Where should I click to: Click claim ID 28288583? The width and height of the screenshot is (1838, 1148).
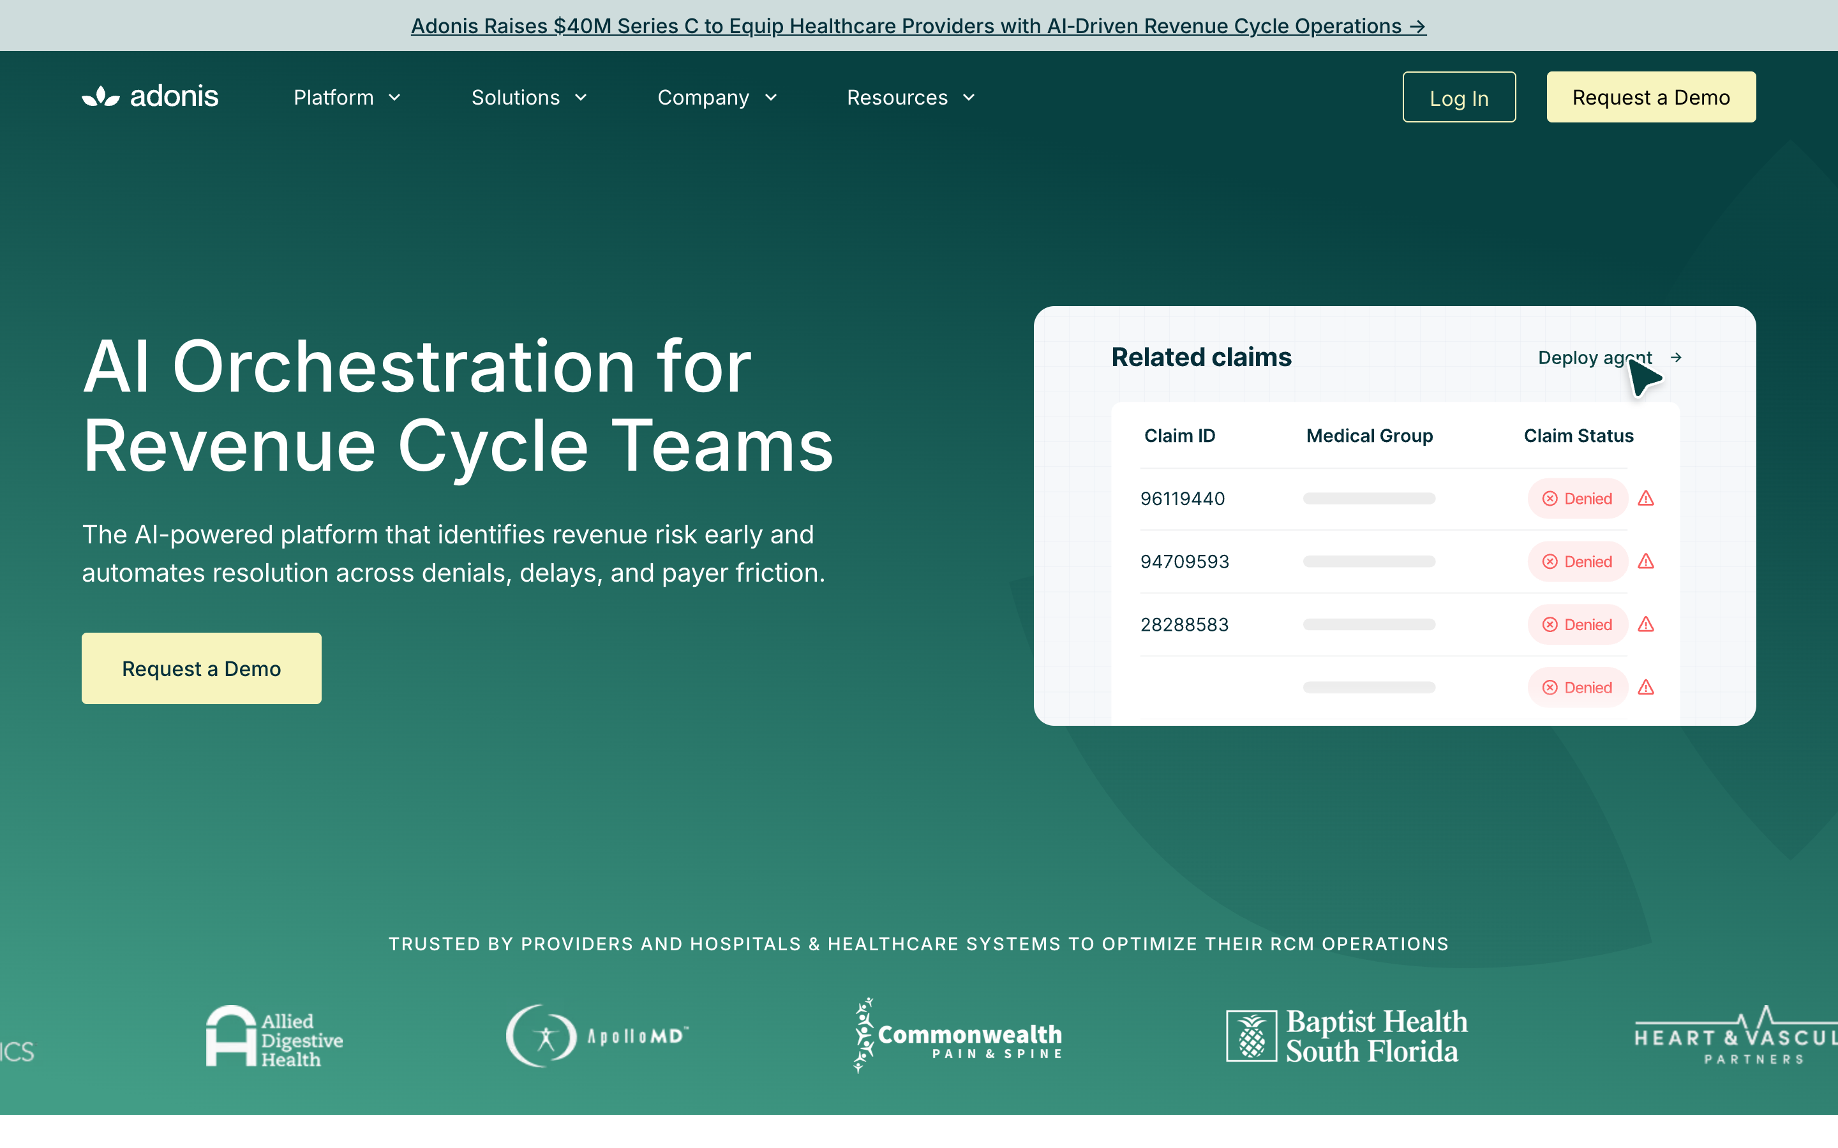tap(1184, 625)
